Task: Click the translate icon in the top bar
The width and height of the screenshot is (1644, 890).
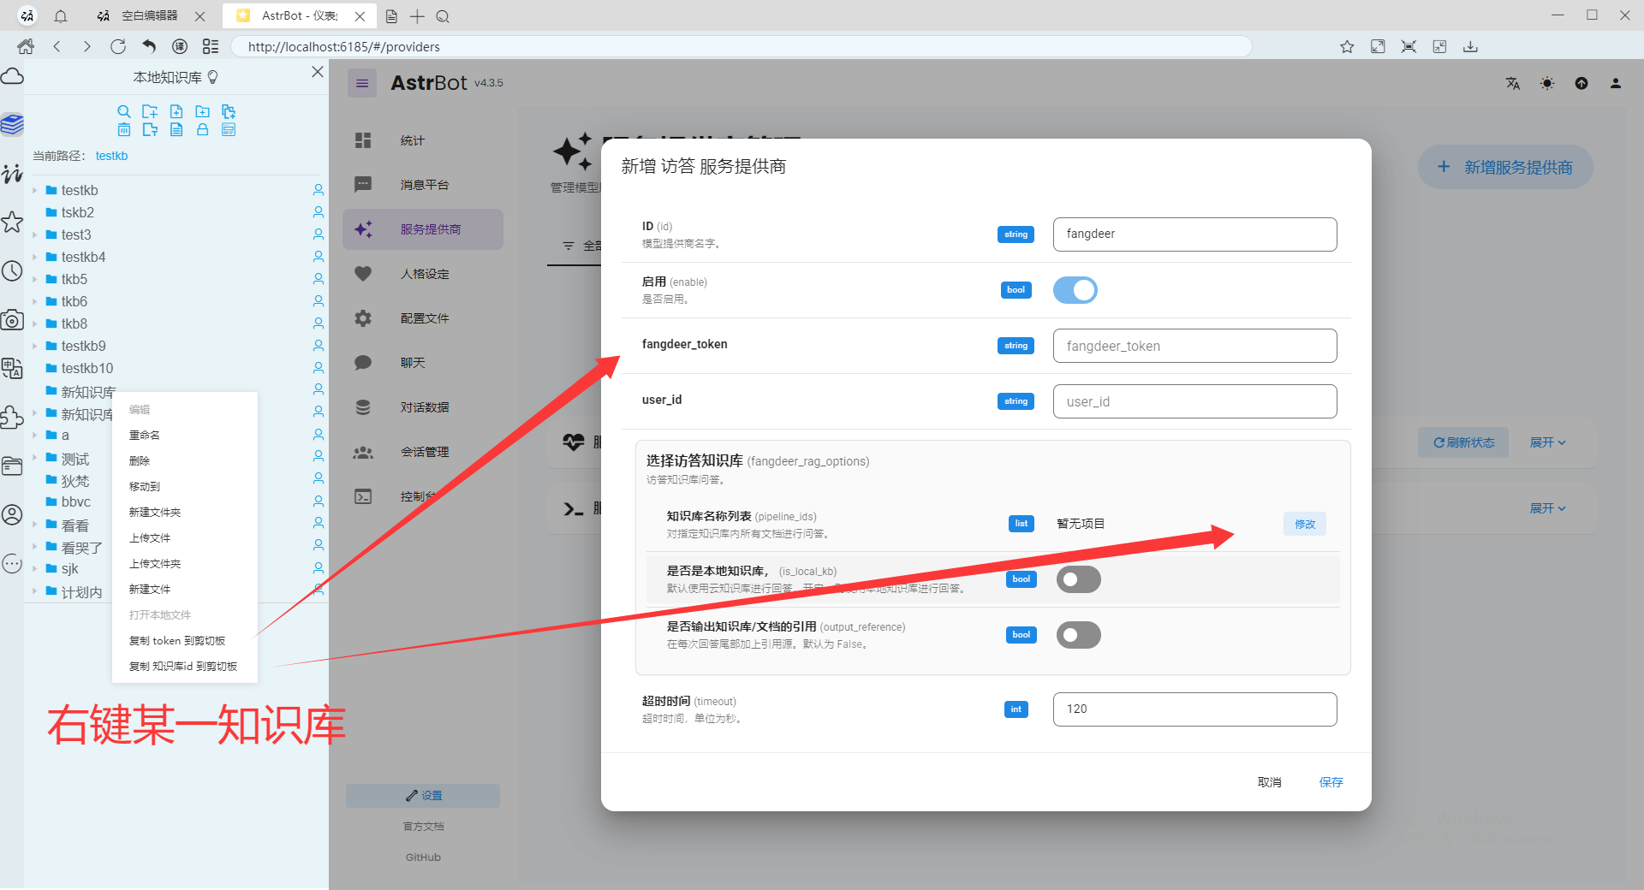Action: 1512,83
